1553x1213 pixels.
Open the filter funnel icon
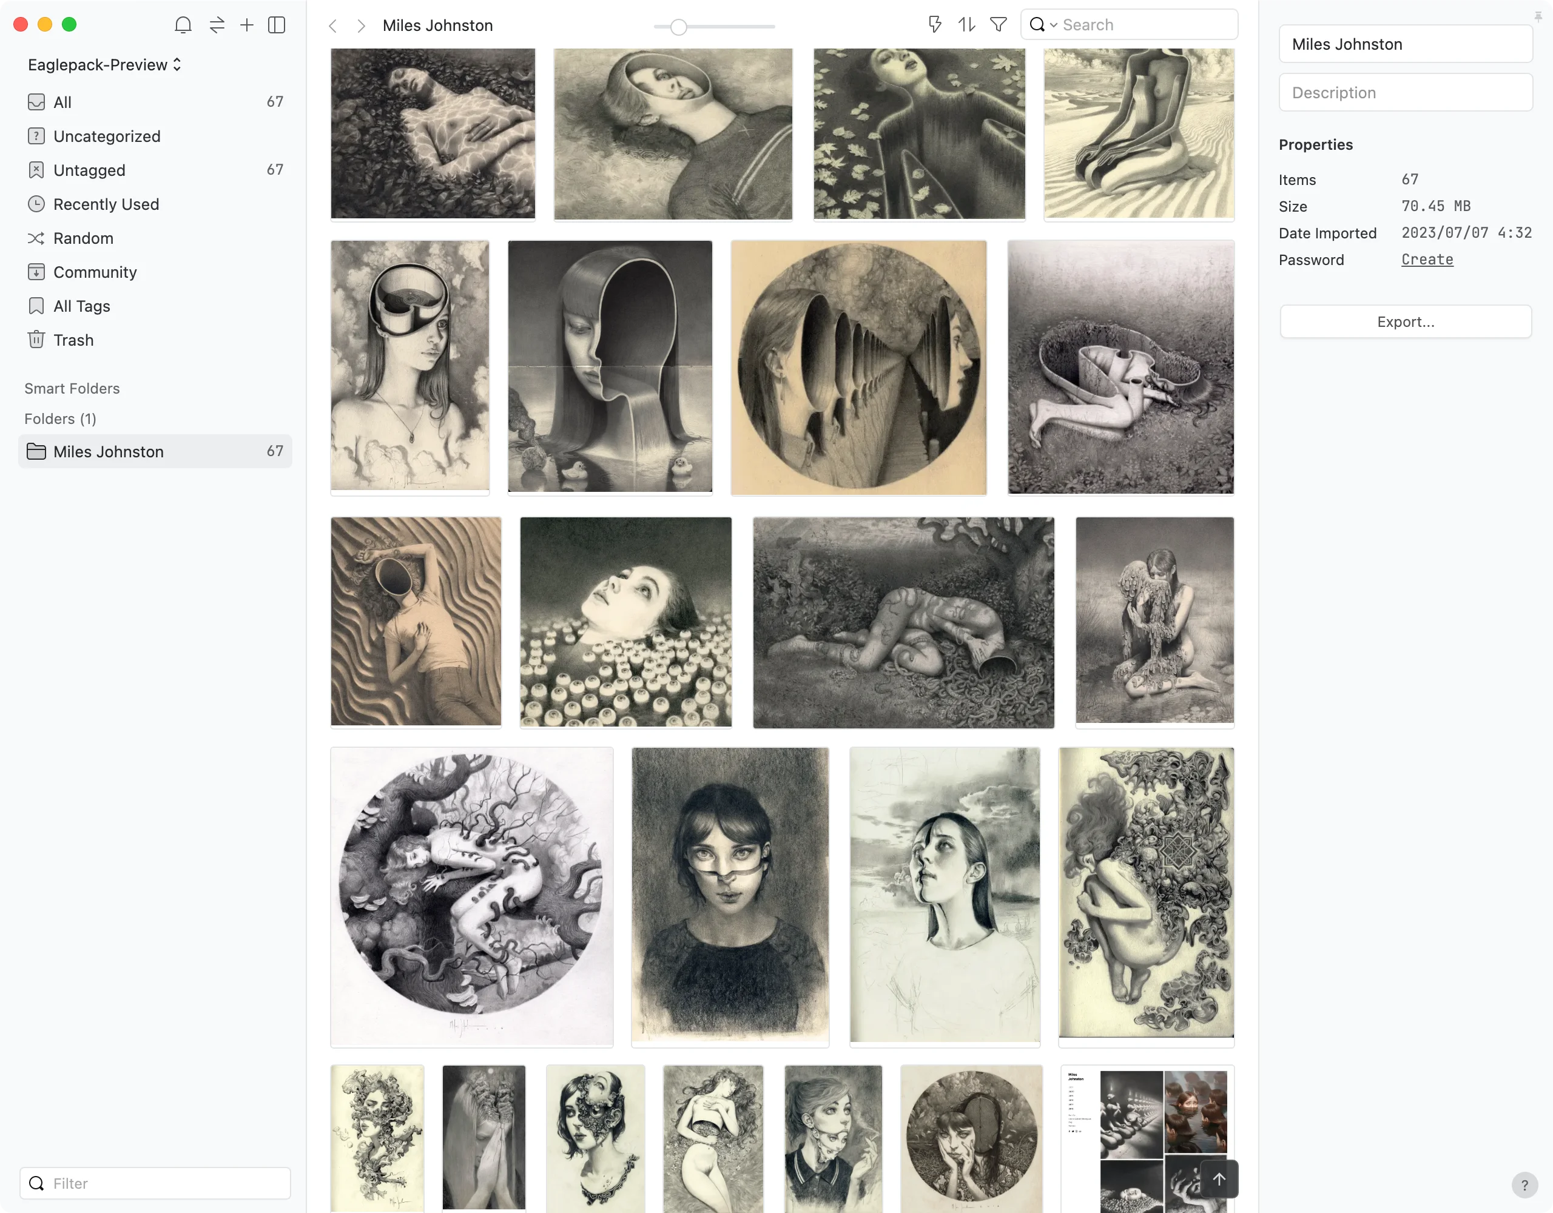click(999, 25)
